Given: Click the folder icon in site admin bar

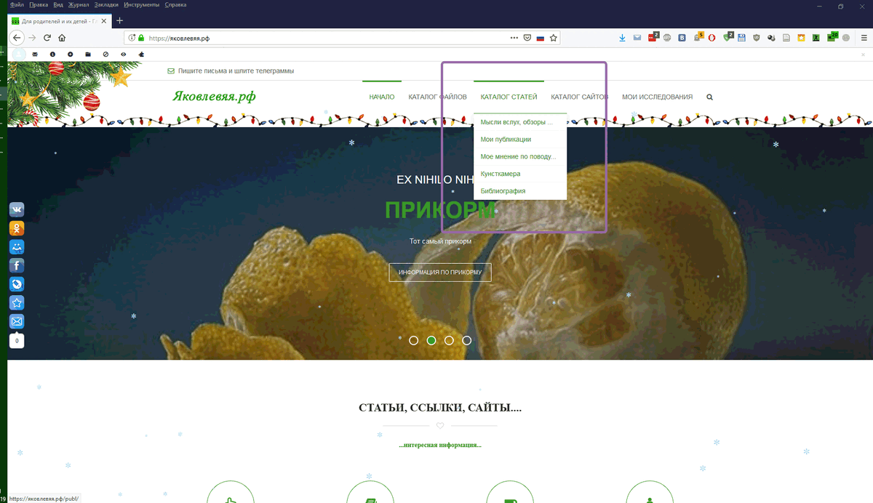Looking at the screenshot, I should coord(88,55).
